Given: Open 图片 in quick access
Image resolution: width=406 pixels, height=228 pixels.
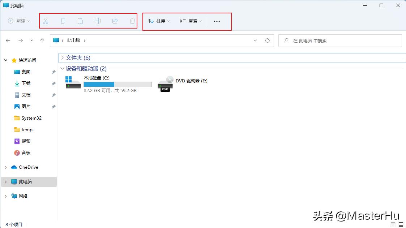Looking at the screenshot, I should [x=26, y=106].
